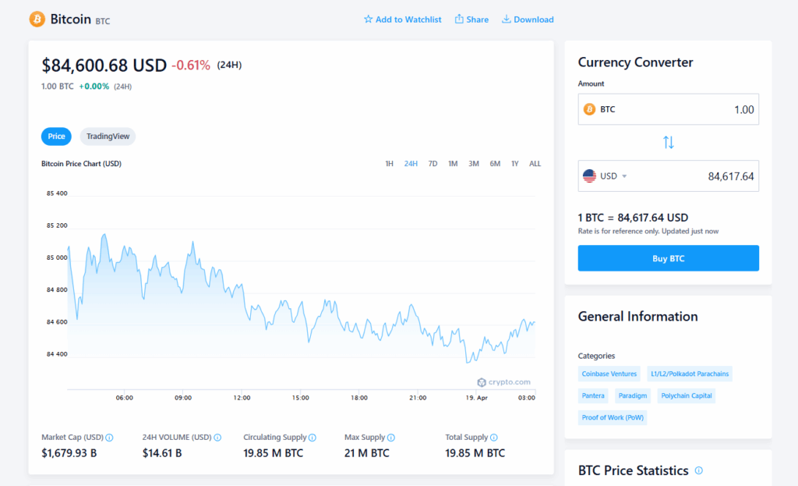Open the 24H Volume info tooltip icon
The height and width of the screenshot is (486, 798).
coord(217,438)
